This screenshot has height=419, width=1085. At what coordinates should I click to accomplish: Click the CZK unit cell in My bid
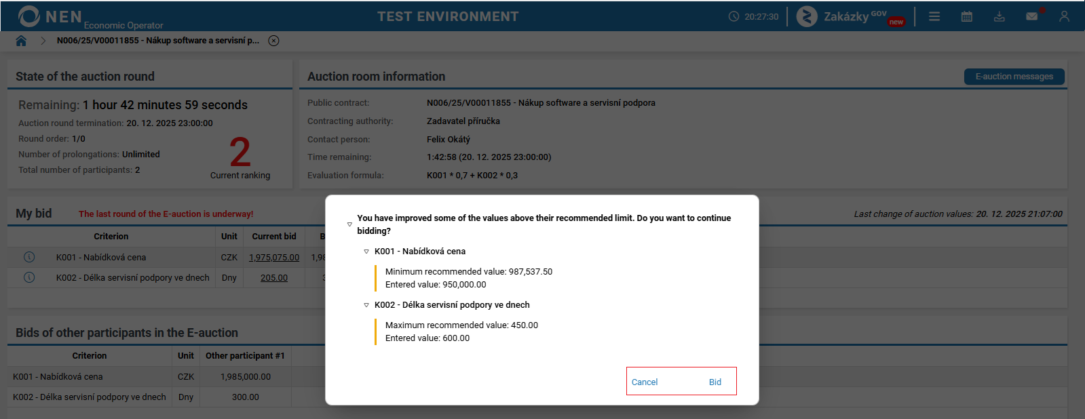coord(229,258)
